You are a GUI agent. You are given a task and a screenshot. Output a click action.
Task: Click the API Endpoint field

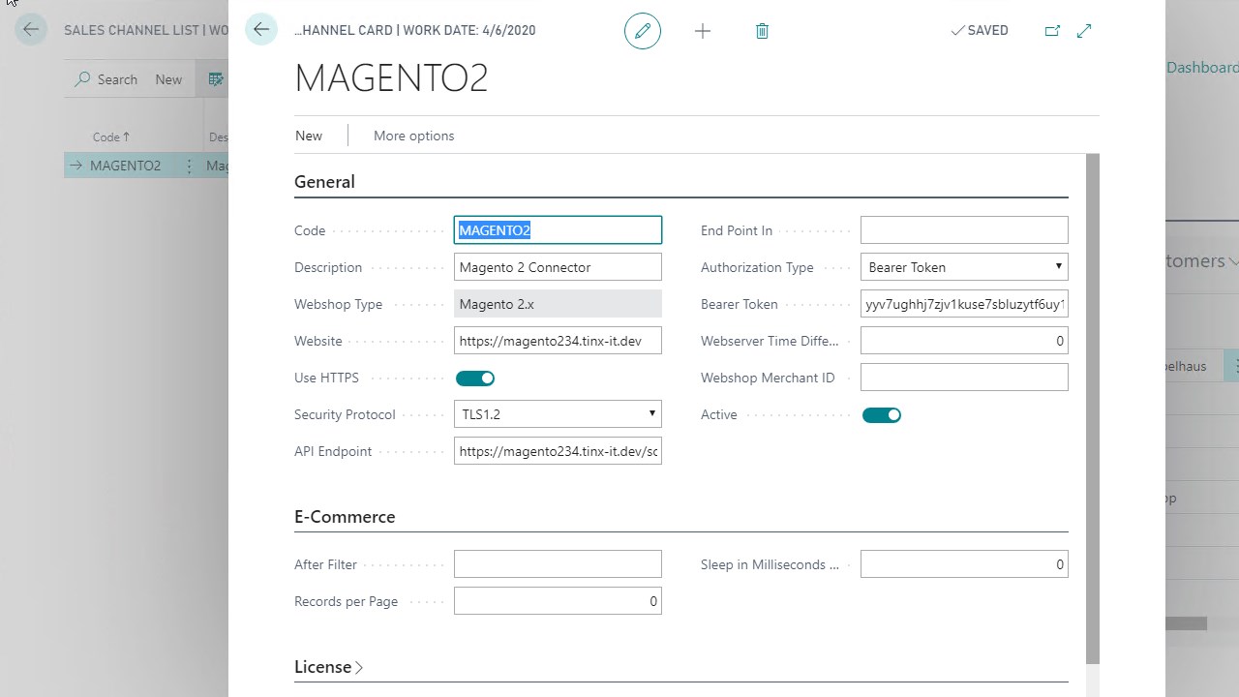tap(558, 451)
